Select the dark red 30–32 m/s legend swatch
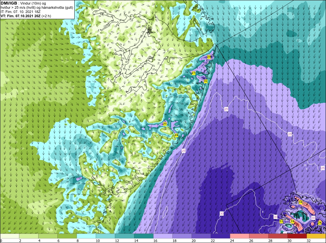 click(297, 236)
